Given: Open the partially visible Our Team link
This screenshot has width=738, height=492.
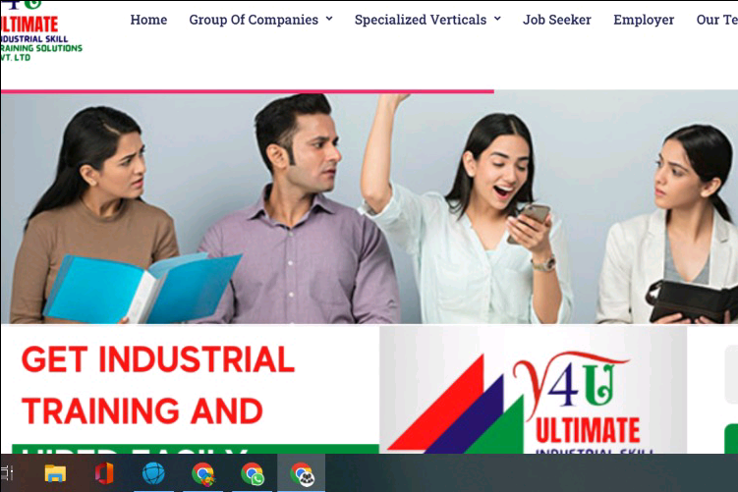Looking at the screenshot, I should 716,20.
